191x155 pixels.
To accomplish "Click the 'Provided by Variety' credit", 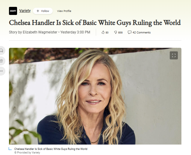I will (27, 153).
